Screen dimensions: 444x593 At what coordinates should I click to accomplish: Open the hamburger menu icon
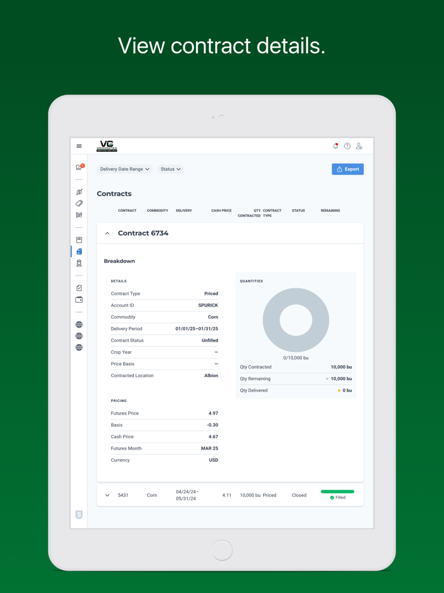click(x=79, y=146)
